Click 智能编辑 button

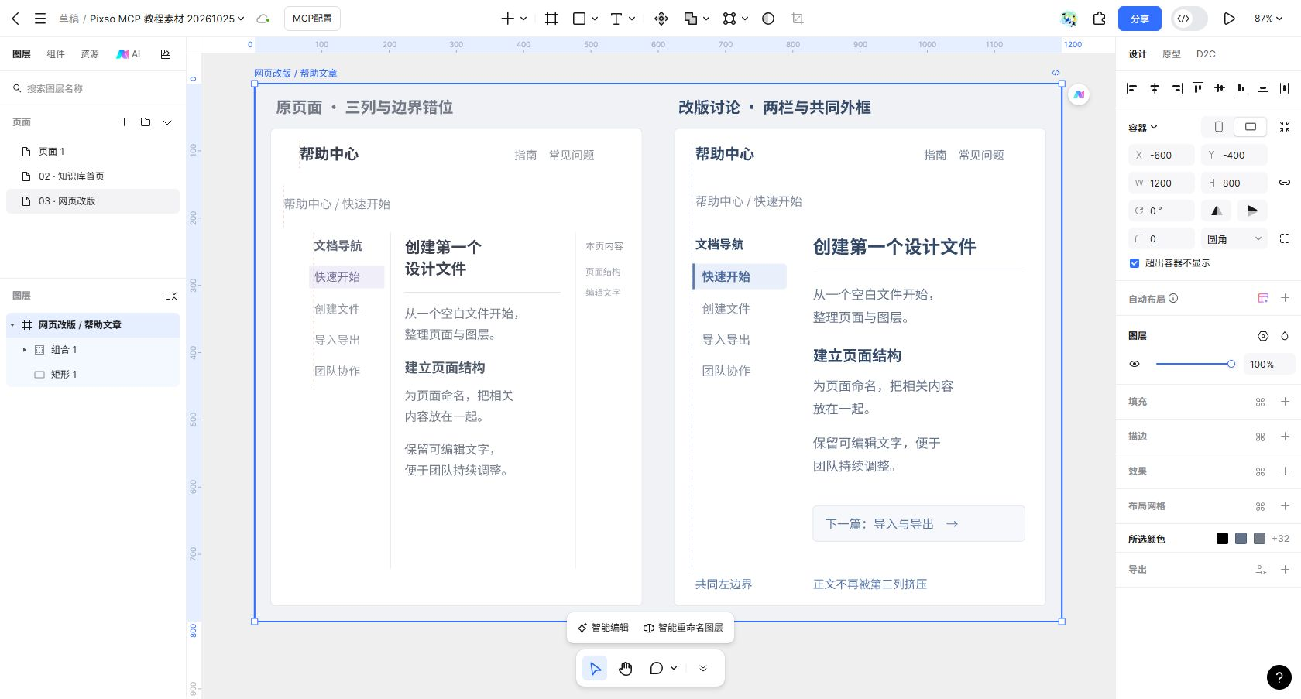603,628
